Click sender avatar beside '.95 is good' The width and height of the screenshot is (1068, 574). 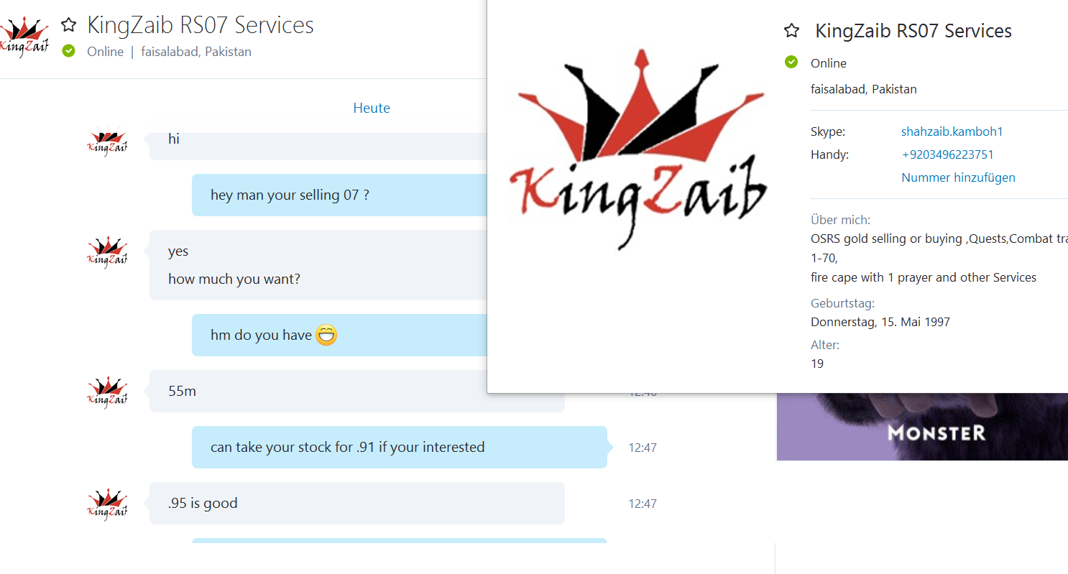click(107, 505)
